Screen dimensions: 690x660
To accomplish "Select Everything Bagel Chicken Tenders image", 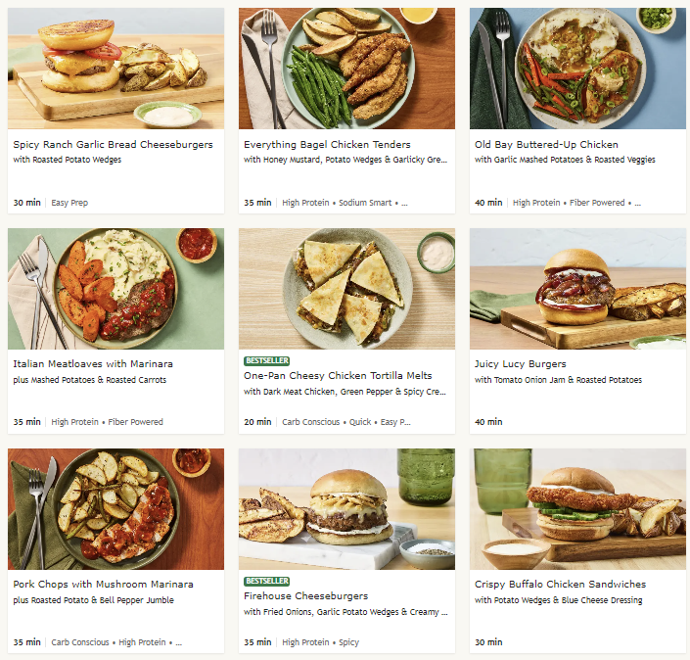I will tap(346, 69).
